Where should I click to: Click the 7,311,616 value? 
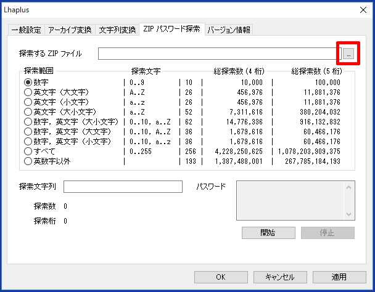(246, 112)
